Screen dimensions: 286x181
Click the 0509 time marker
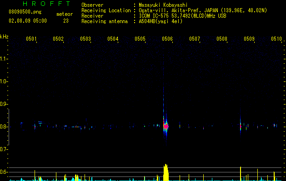point(249,39)
